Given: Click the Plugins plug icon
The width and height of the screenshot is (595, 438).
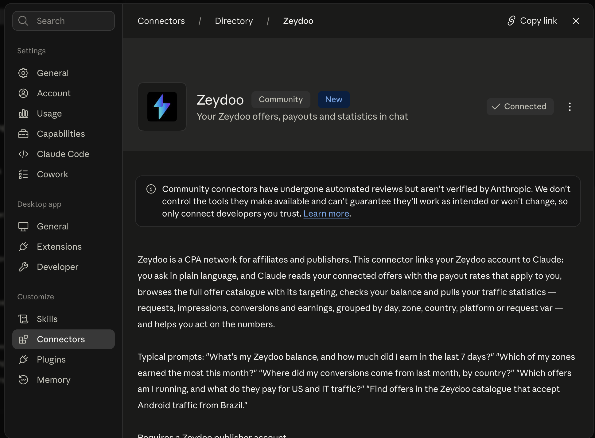Looking at the screenshot, I should click(23, 359).
